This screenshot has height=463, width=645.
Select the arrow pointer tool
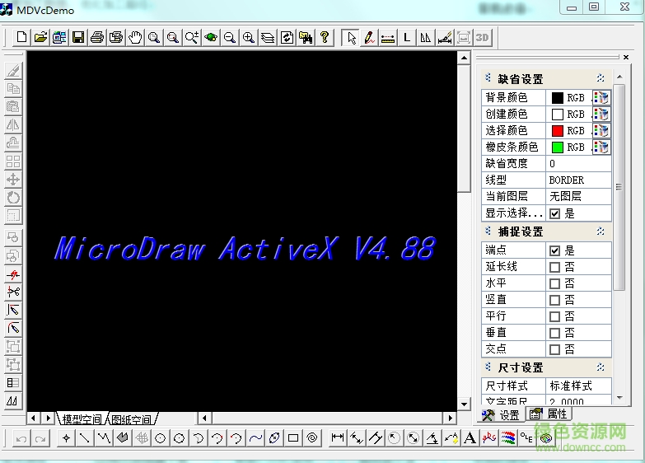pos(351,37)
